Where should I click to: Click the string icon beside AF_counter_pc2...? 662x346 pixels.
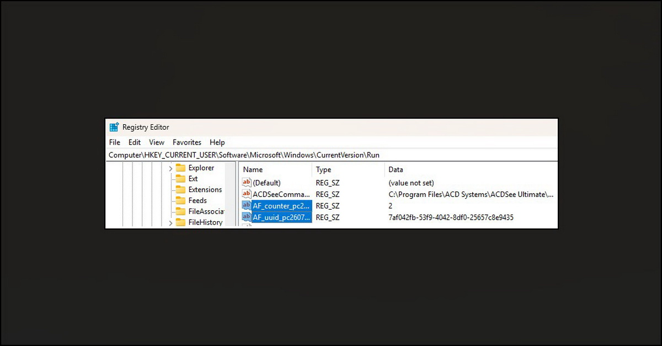[247, 206]
